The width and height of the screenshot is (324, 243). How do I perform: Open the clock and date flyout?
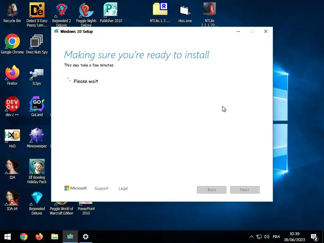pos(295,237)
